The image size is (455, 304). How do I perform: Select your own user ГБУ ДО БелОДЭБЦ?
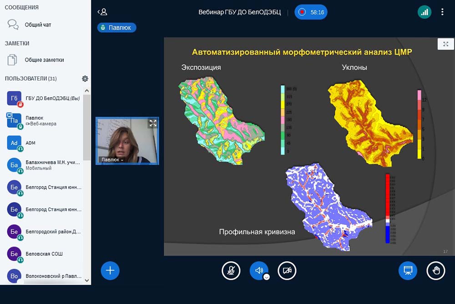(x=44, y=98)
